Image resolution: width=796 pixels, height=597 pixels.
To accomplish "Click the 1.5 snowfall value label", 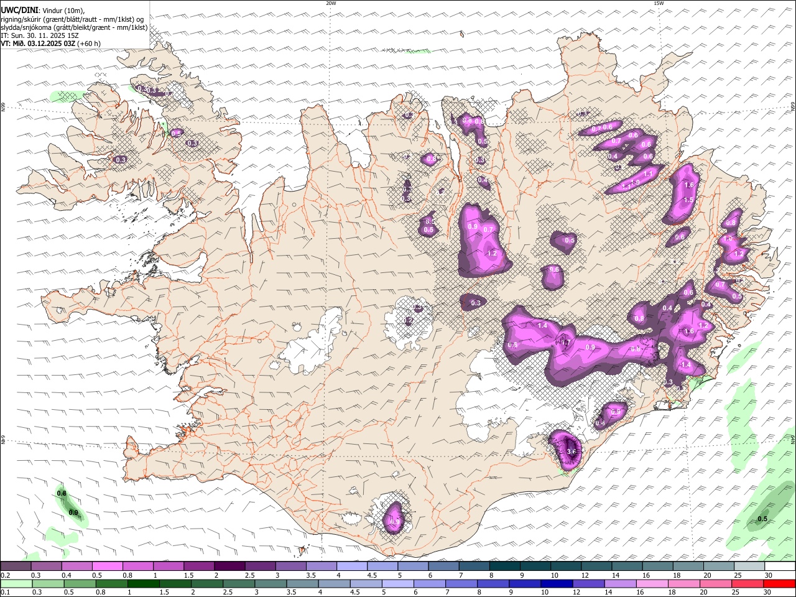I will pyautogui.click(x=688, y=200).
